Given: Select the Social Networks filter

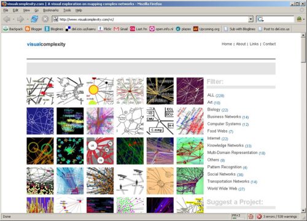Looking at the screenshot, I should pyautogui.click(x=225, y=174).
